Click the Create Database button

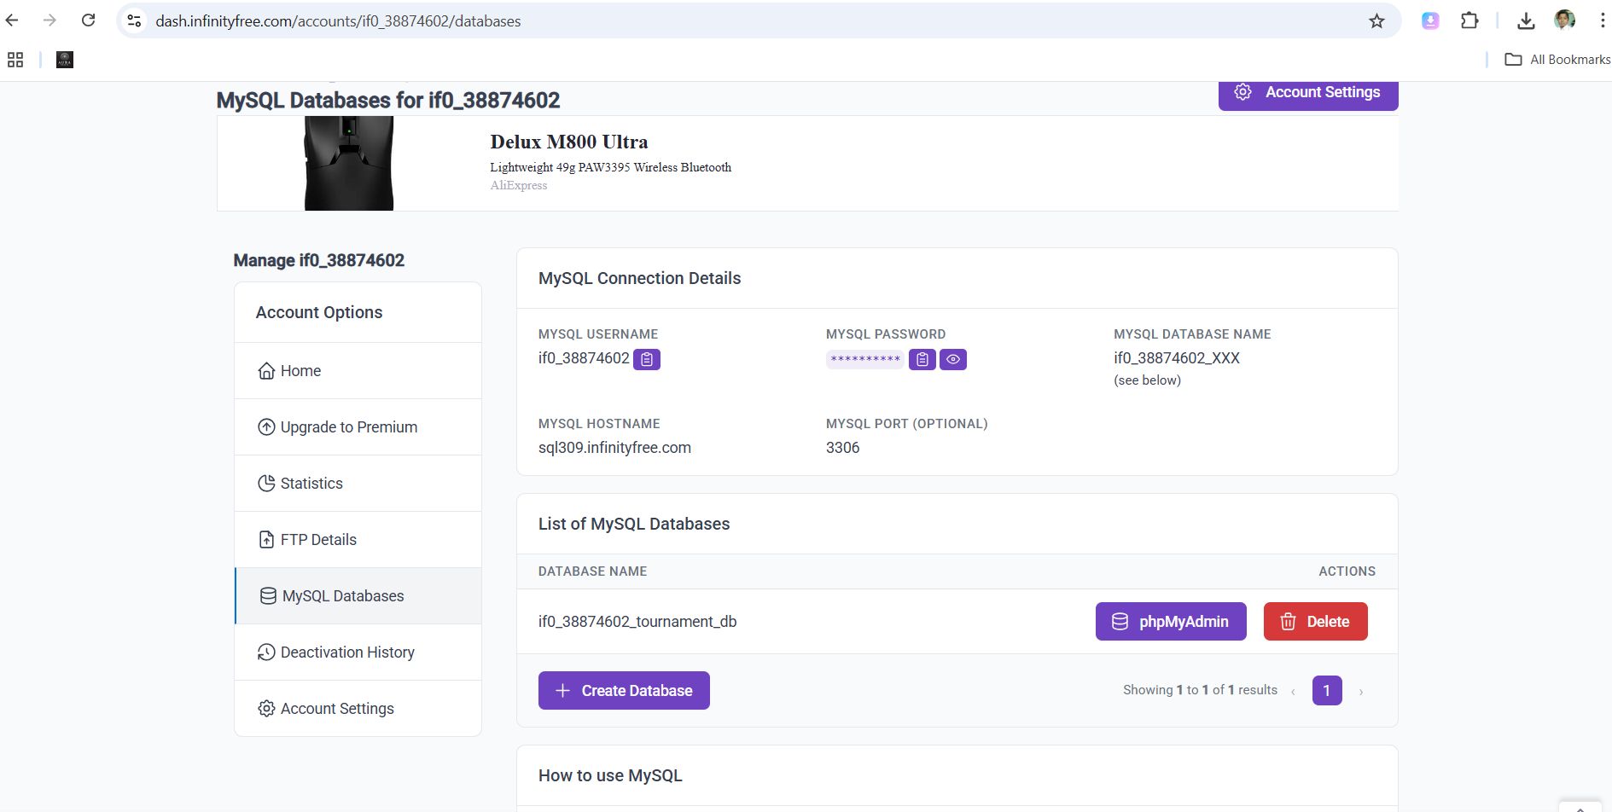click(x=624, y=691)
